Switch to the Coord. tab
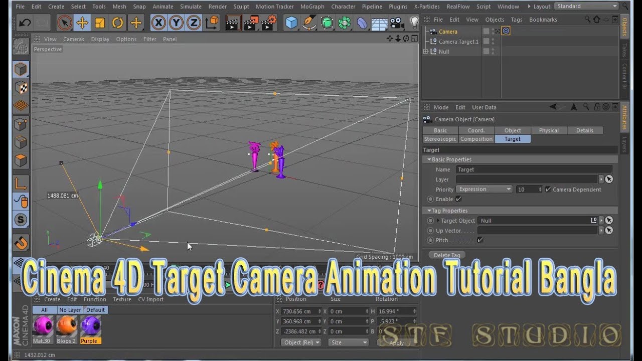642x361 pixels. coord(476,130)
